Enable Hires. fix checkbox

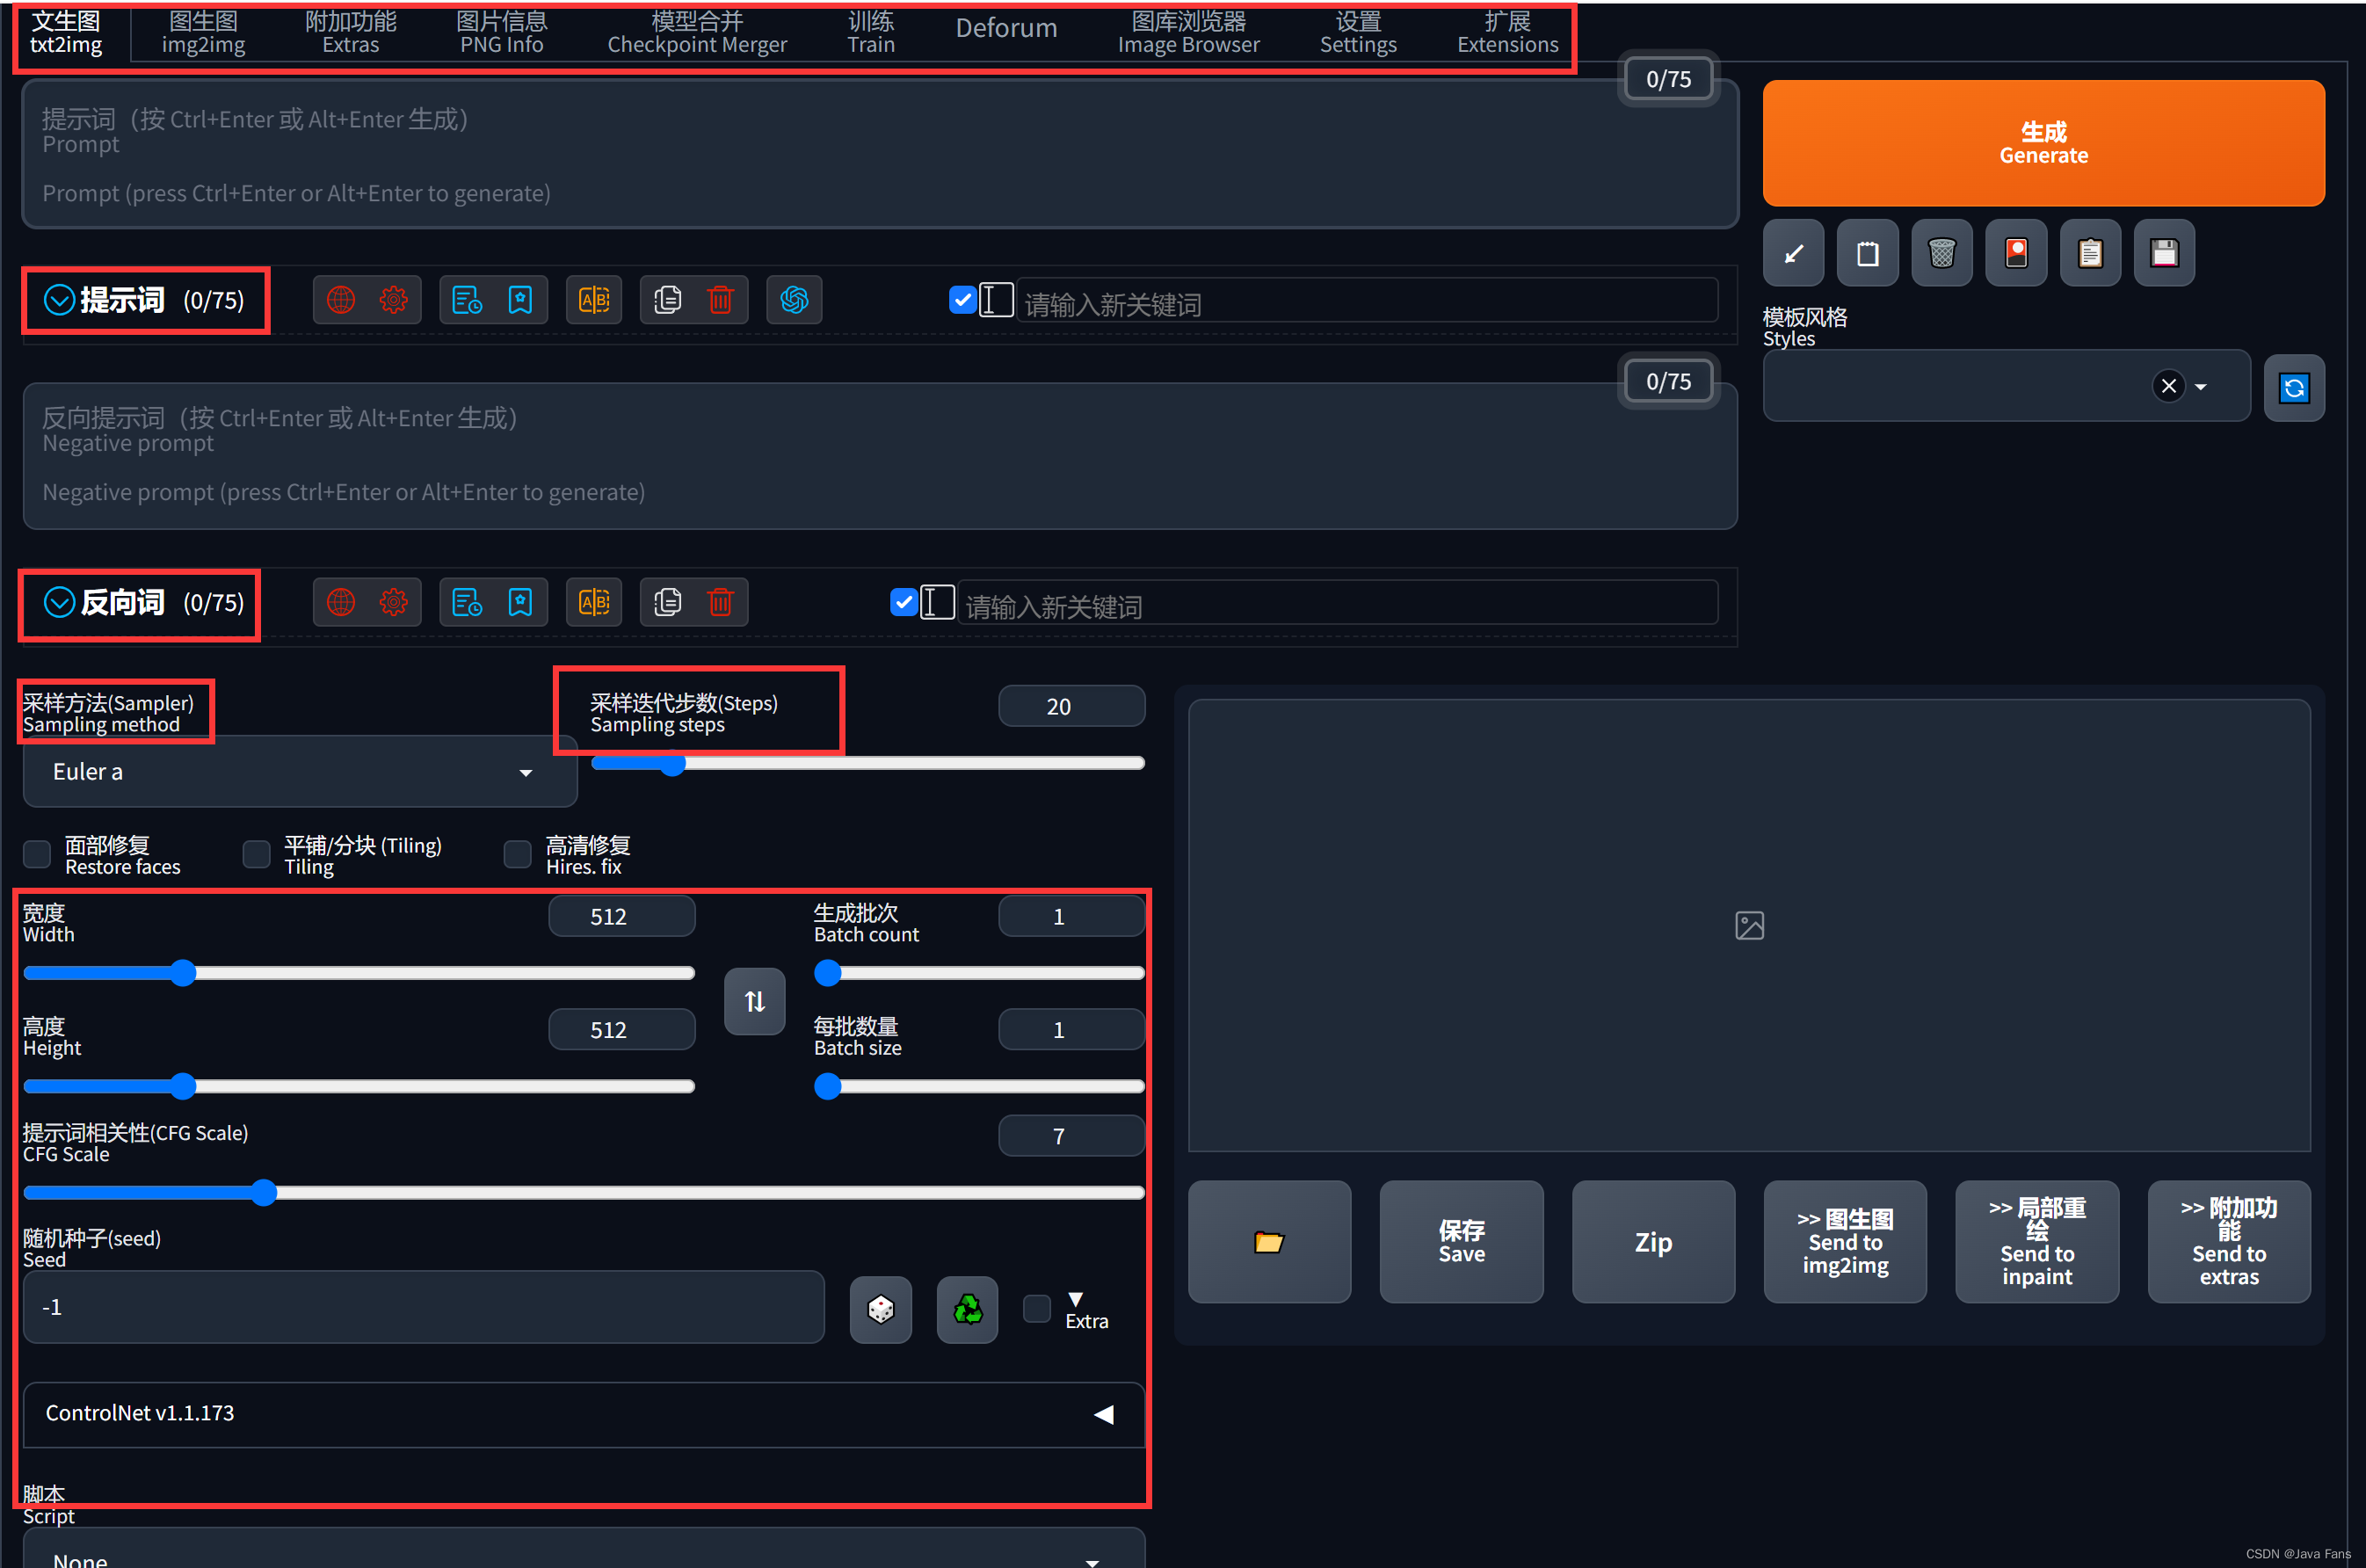517,855
